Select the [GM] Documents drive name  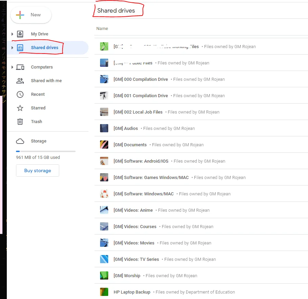click(x=130, y=145)
